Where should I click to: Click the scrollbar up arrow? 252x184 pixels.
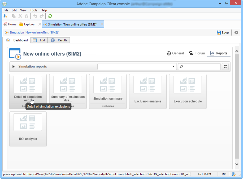pos(237,51)
